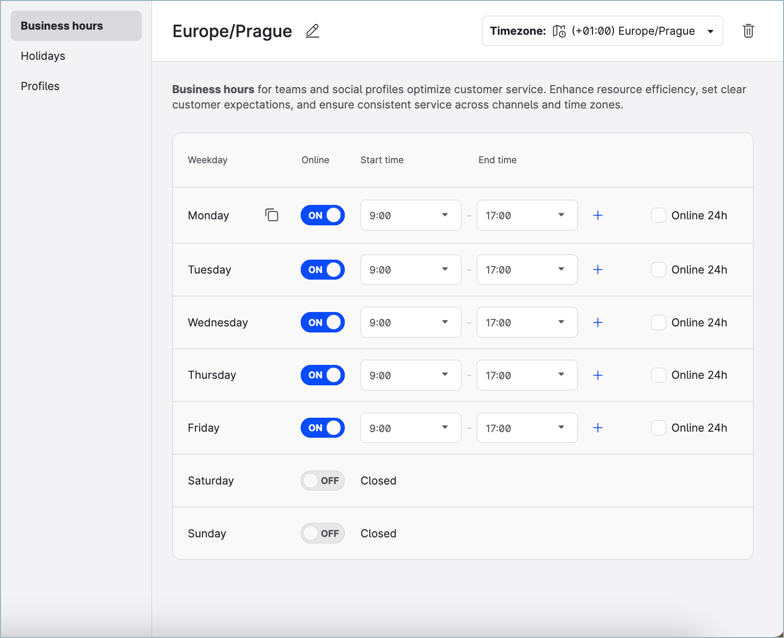Open Thursday's end time dropdown
The height and width of the screenshot is (638, 784).
click(527, 375)
